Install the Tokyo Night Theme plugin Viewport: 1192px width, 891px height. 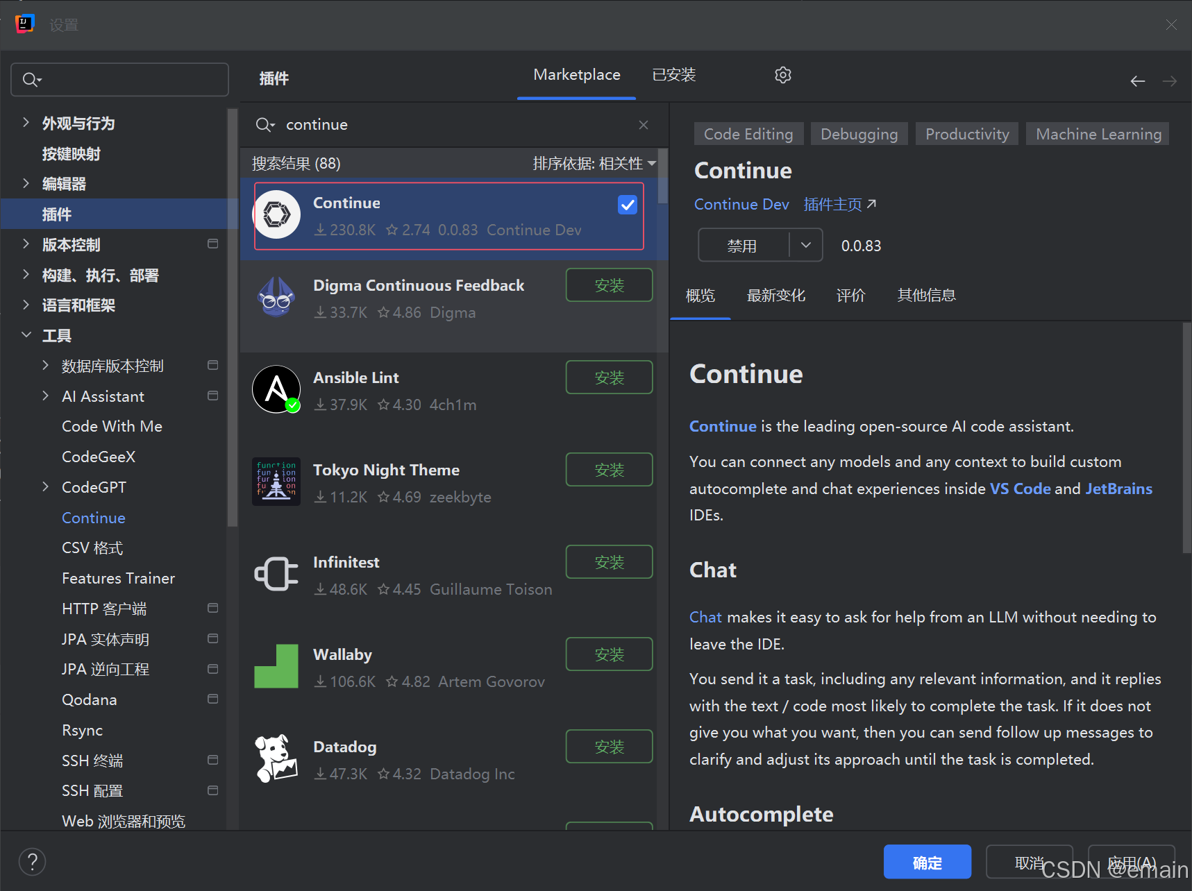pyautogui.click(x=609, y=470)
